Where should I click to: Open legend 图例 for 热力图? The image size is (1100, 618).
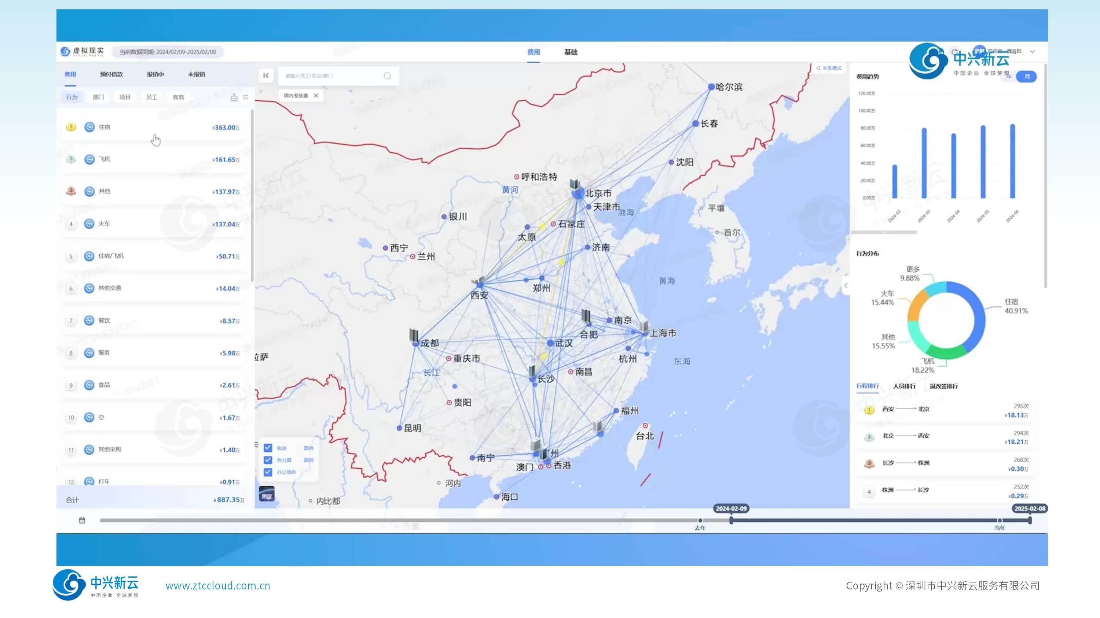pyautogui.click(x=308, y=460)
